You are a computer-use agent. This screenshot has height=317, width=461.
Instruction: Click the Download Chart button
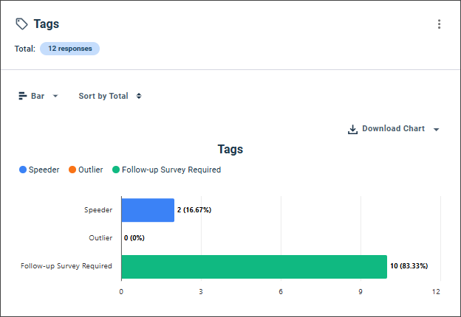point(393,129)
